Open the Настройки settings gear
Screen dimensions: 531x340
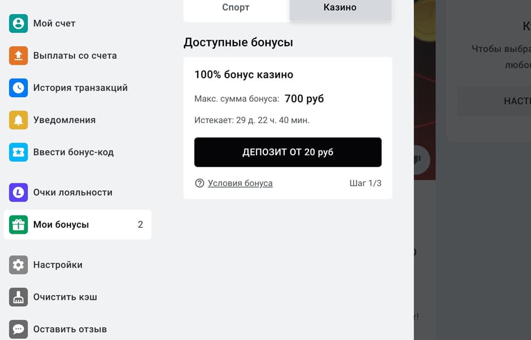[18, 264]
